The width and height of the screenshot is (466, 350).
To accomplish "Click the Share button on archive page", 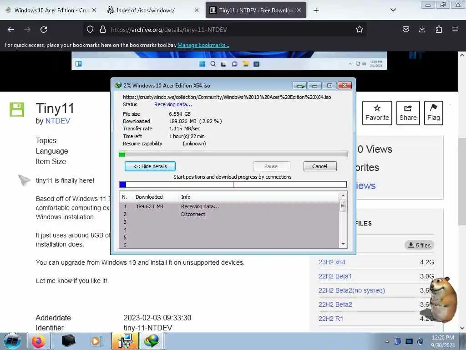I will tap(408, 113).
